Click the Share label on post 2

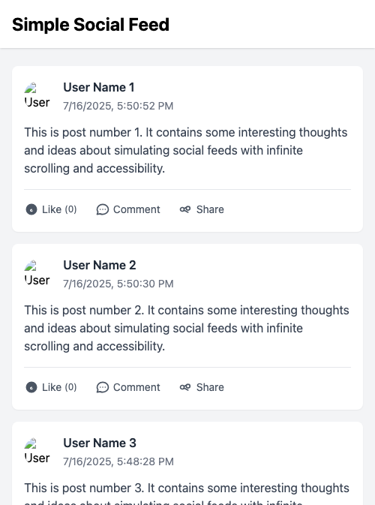[x=210, y=387]
